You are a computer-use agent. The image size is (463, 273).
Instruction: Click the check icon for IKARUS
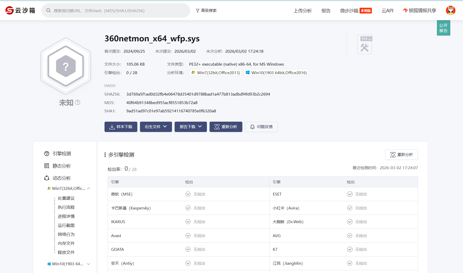[x=188, y=222]
